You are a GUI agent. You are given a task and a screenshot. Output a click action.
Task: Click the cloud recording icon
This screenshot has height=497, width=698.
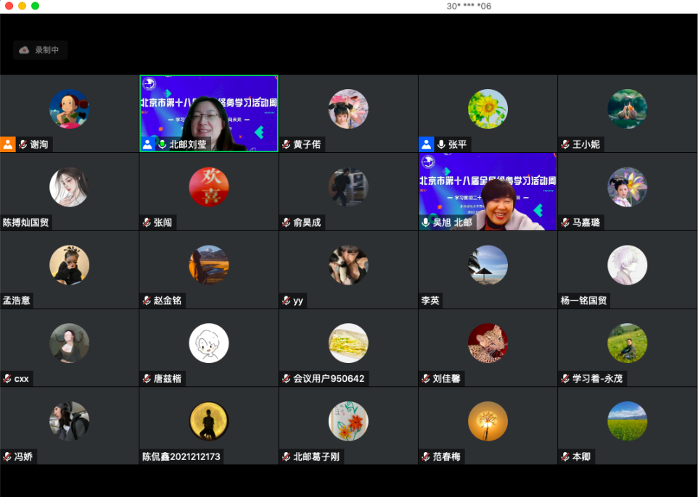tap(24, 50)
